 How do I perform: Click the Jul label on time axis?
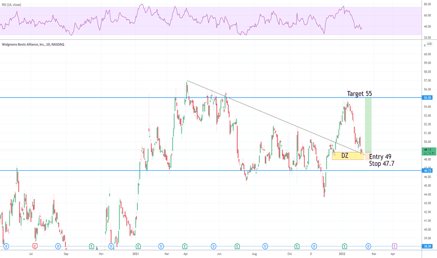[x=31, y=254]
